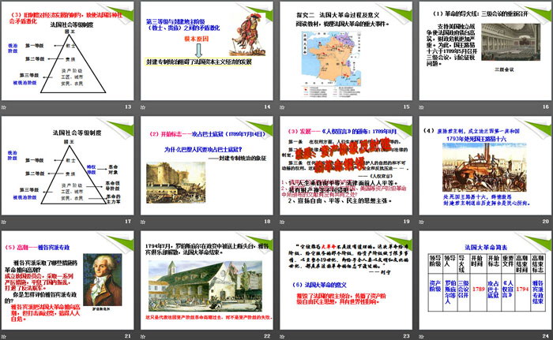Select slide 20 thumbnail with guillotine execution painting
Image resolution: width=553 pixels, height=340 pixels.
point(485,166)
